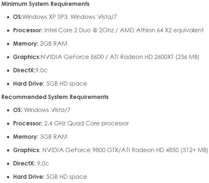Click the Hard Drive label in recommended requirements

[x=28, y=177]
